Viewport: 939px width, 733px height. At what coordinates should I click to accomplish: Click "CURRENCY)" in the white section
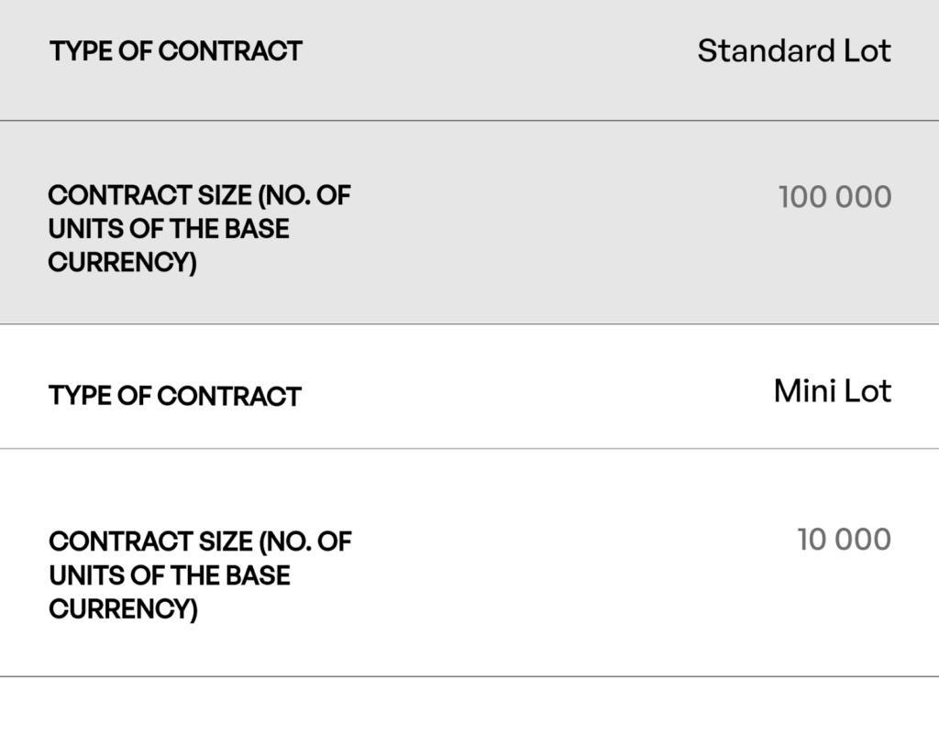point(123,609)
